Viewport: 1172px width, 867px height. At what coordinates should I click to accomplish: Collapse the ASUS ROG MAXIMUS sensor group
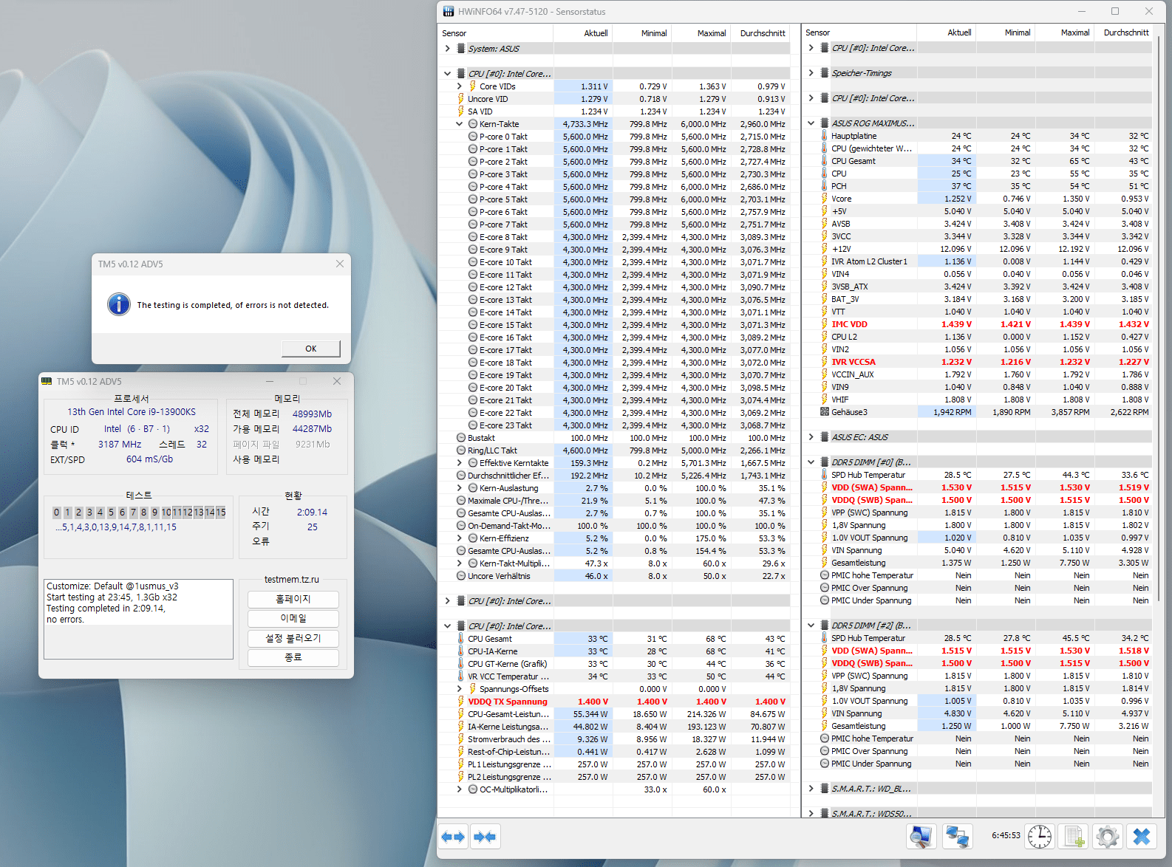811,123
